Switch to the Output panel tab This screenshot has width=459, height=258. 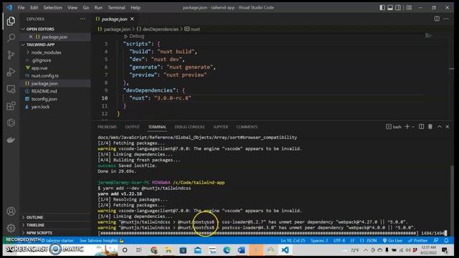pos(132,127)
